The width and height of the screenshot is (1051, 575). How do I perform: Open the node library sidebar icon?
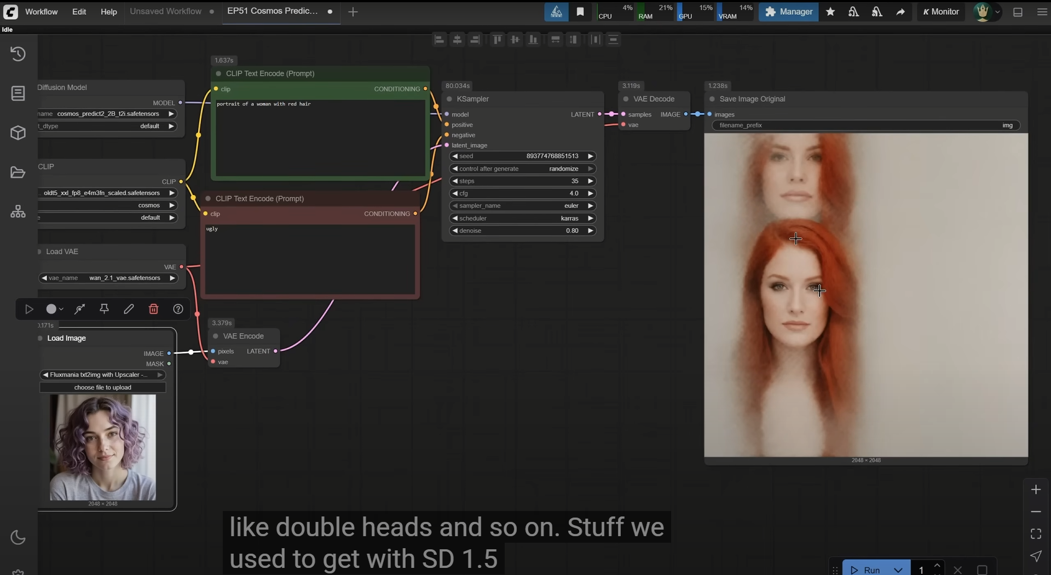click(x=18, y=94)
